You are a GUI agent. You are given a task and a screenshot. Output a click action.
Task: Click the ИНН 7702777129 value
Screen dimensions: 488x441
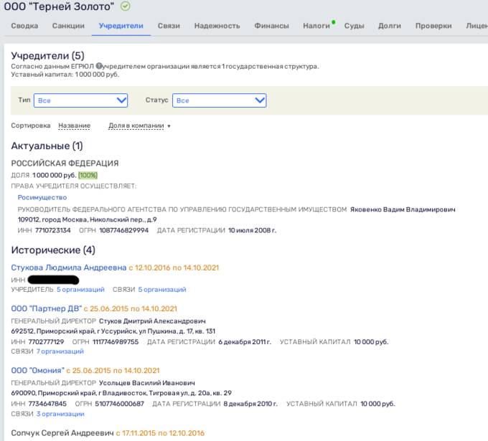click(46, 342)
